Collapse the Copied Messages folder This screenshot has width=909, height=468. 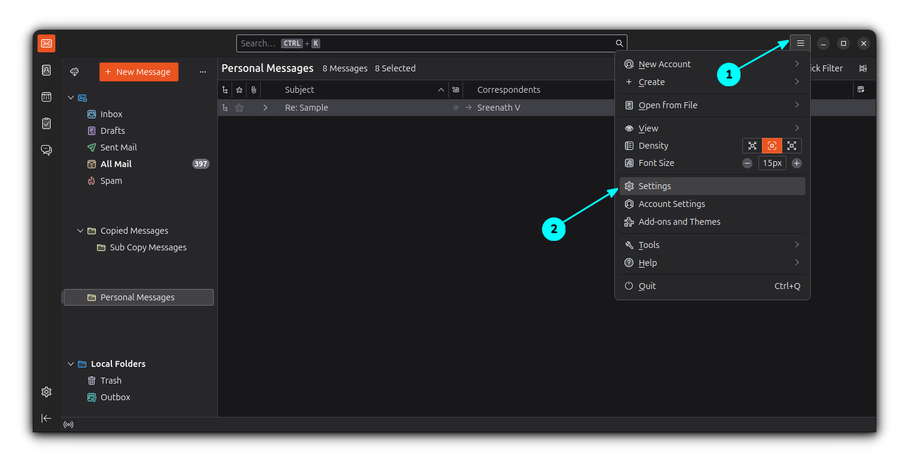[x=80, y=231]
